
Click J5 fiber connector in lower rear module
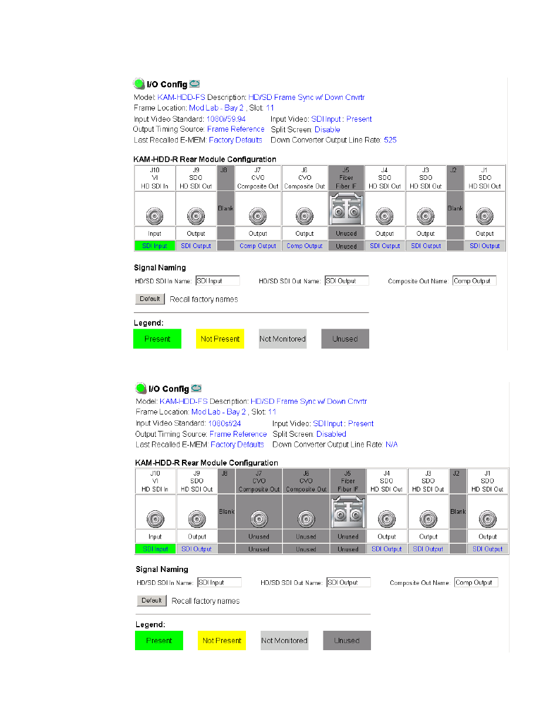348,511
